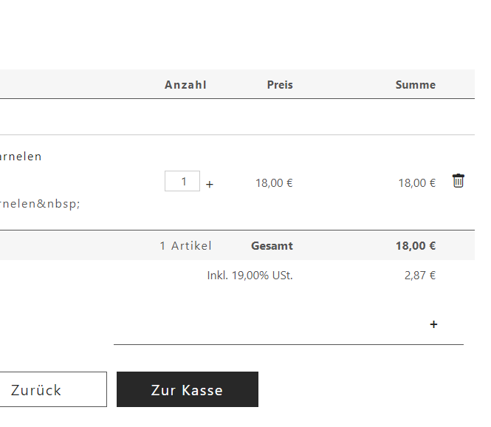Viewport: 491px width, 427px height.
Task: Click product description containing &nbsp;
Action: [40, 204]
